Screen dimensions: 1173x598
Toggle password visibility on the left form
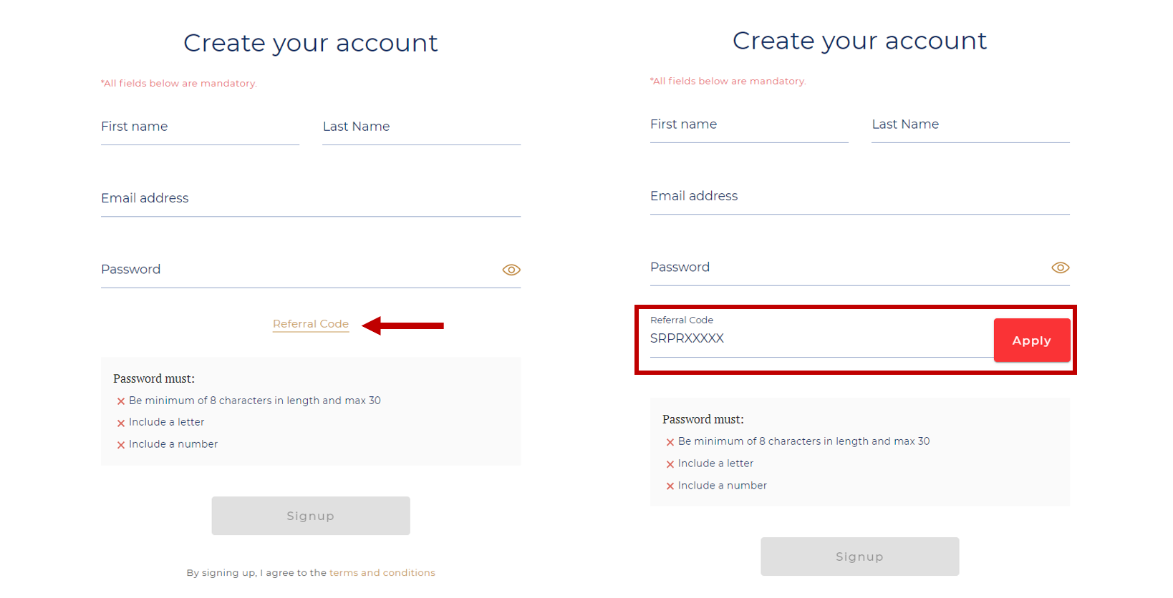[x=511, y=270]
